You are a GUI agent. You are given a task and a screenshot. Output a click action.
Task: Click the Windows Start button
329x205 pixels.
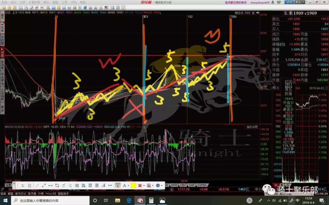[5, 201]
